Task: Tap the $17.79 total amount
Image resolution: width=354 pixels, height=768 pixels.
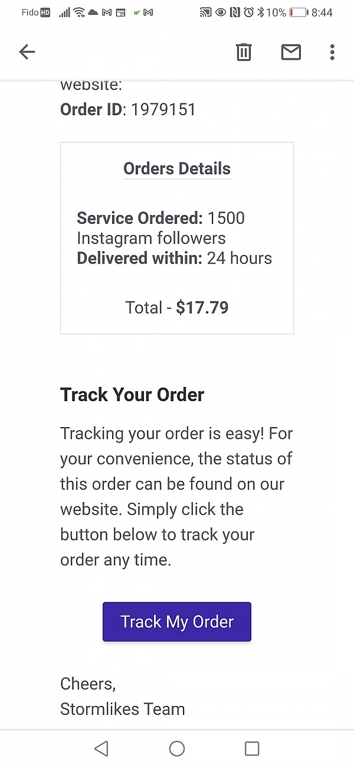Action: click(x=202, y=307)
